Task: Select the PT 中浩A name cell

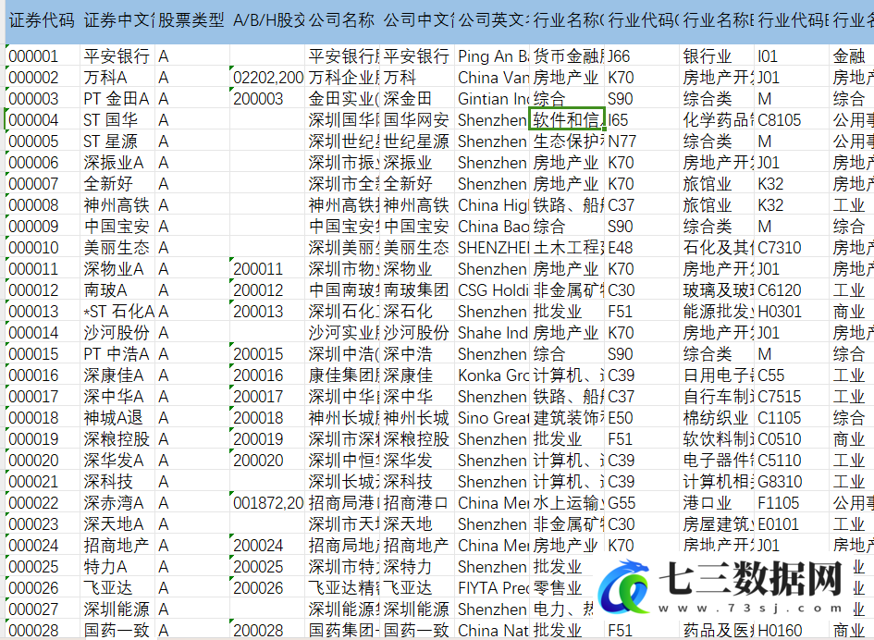Action: 117,354
